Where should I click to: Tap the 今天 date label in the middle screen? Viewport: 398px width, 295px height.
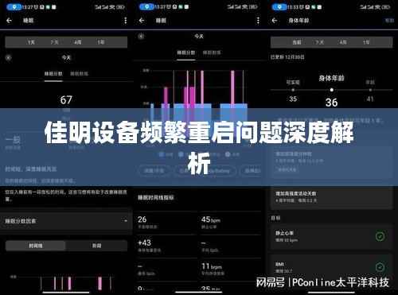[x=199, y=36]
